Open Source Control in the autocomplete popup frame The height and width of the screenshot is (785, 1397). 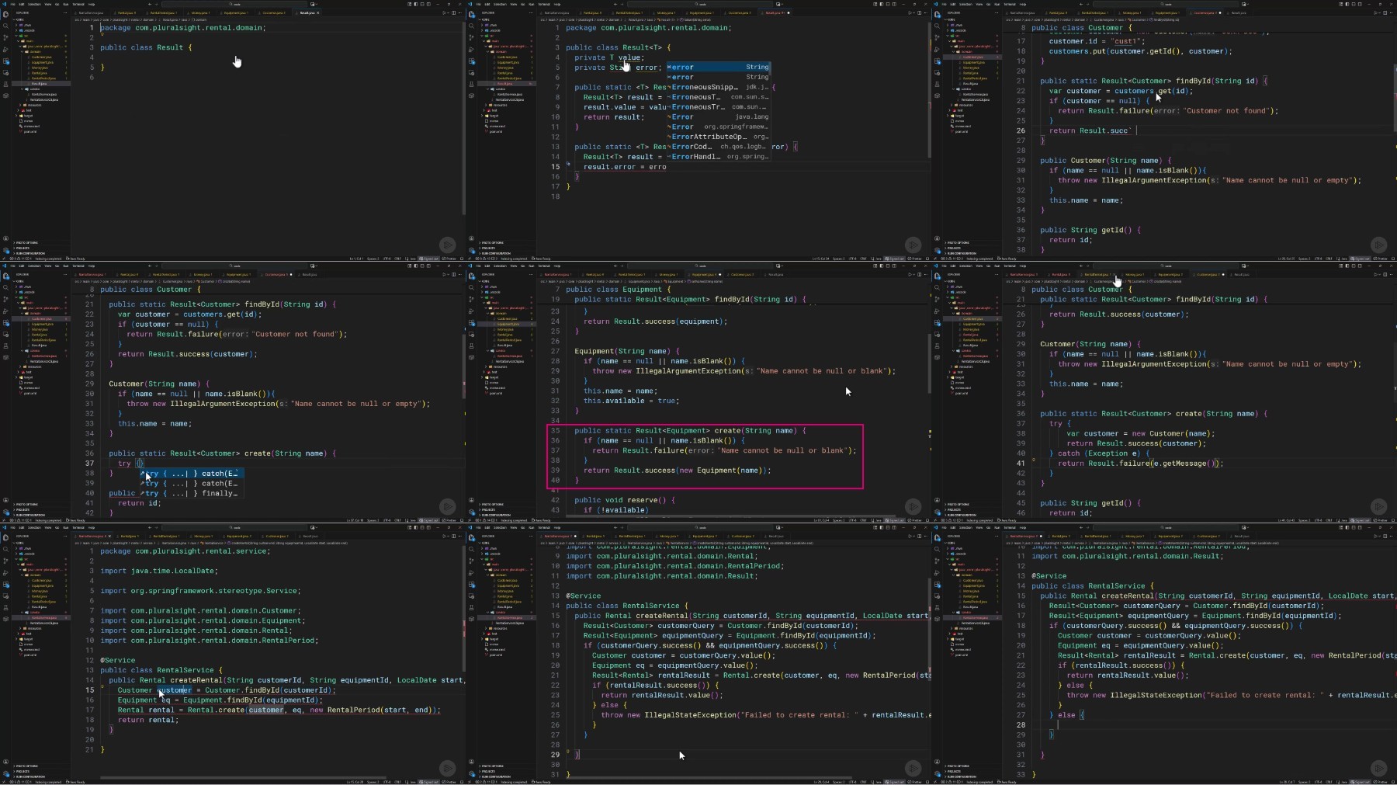tap(471, 37)
